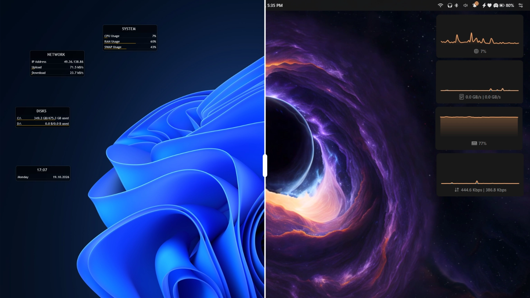Click the speaker volume icon in top bar

click(465, 5)
